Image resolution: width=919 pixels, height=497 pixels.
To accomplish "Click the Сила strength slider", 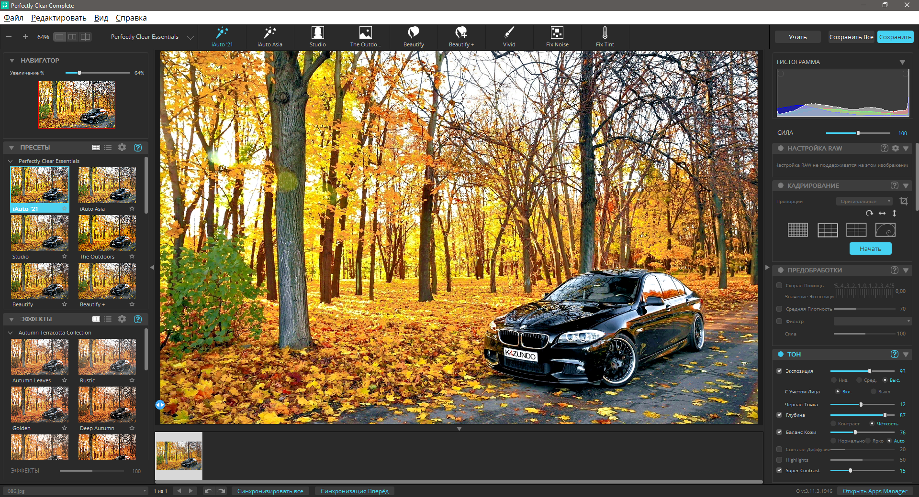I will pyautogui.click(x=858, y=133).
